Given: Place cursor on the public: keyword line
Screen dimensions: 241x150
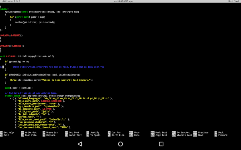Looking at the screenshot, I should [x=4, y=9].
